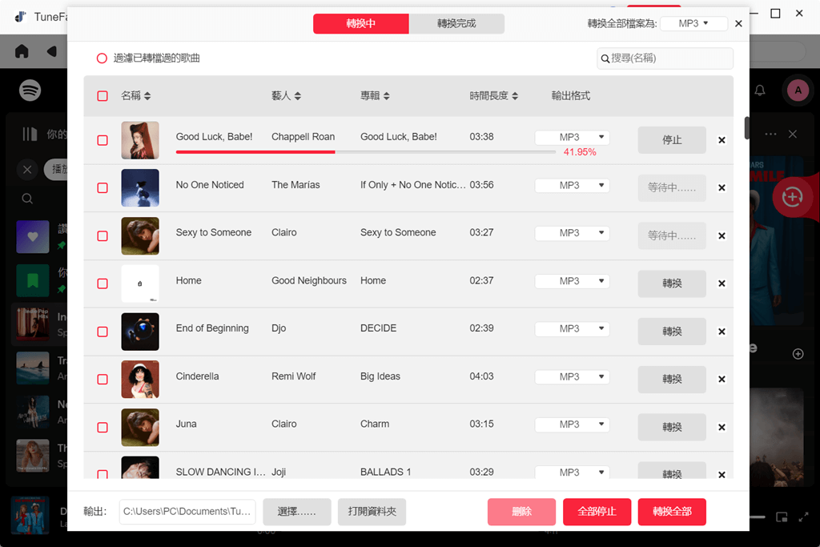The image size is (820, 547).
Task: Remove Good Luck, Babe! row with X icon
Action: (x=722, y=140)
